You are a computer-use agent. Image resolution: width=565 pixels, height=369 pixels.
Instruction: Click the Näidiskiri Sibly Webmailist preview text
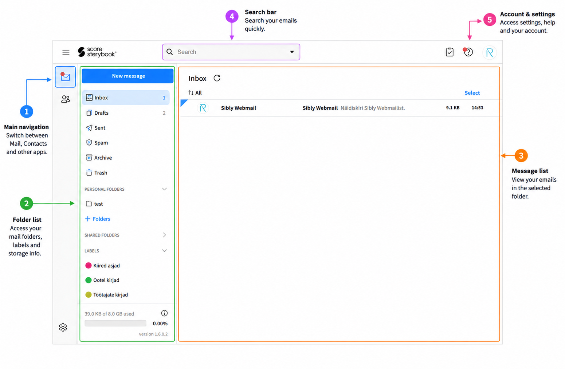pyautogui.click(x=373, y=108)
